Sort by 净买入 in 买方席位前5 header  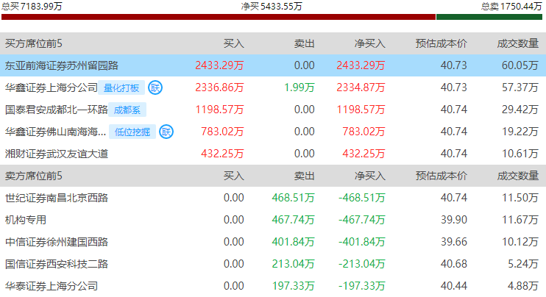[369, 43]
